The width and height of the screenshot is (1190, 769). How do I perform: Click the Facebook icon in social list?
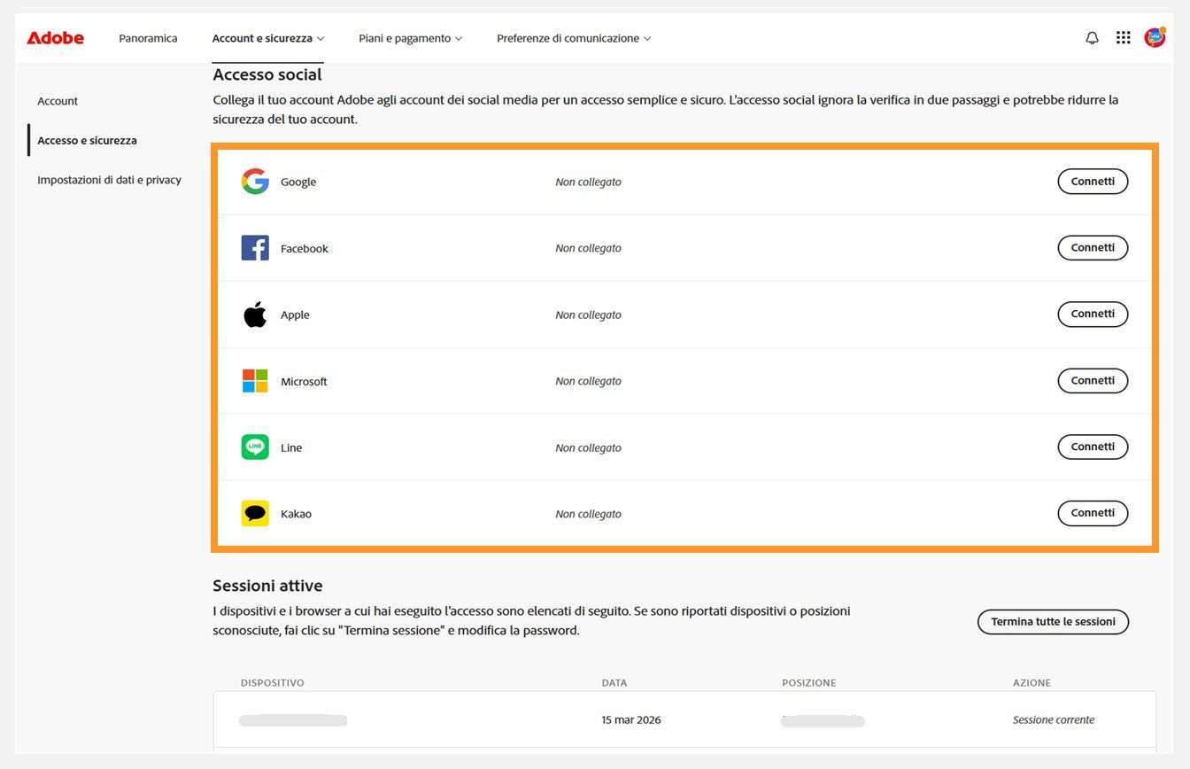coord(254,247)
